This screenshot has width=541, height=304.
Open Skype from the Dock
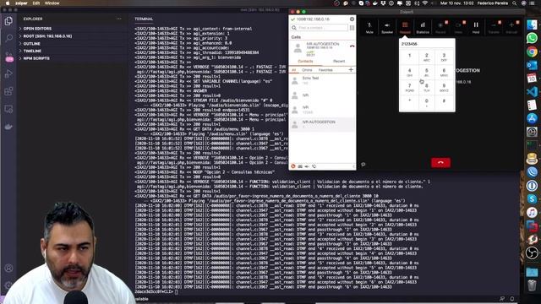(x=532, y=199)
